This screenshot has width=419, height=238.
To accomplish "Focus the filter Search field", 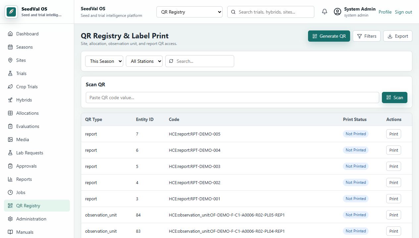I will (x=200, y=61).
